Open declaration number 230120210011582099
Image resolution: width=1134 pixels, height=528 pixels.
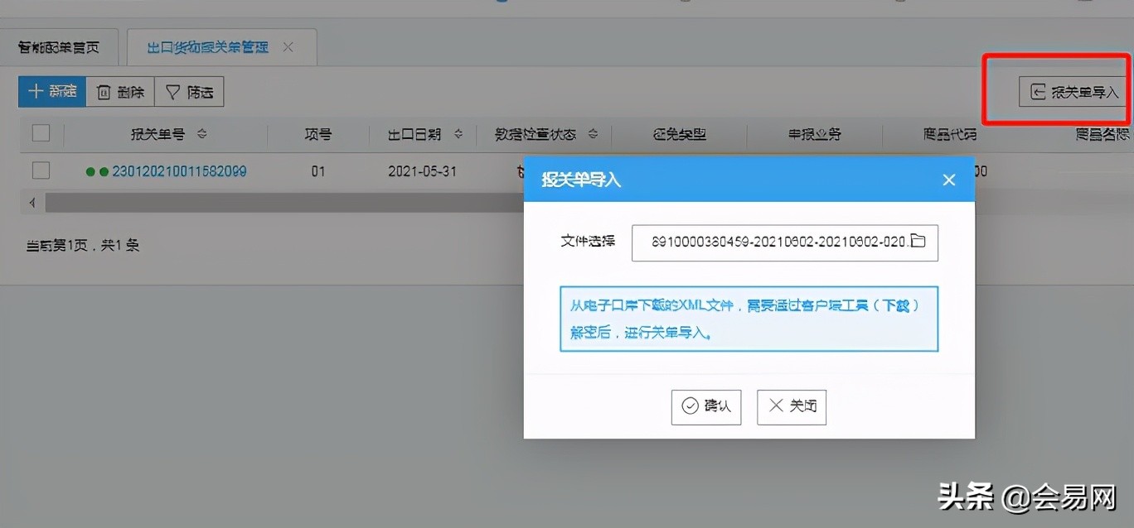tap(179, 172)
